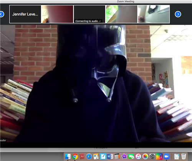The image size is (192, 161).
Task: Click the Zoom Meeting window title
Action: pyautogui.click(x=126, y=2)
